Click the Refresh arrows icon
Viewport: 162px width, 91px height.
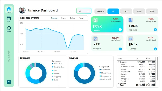9,28
